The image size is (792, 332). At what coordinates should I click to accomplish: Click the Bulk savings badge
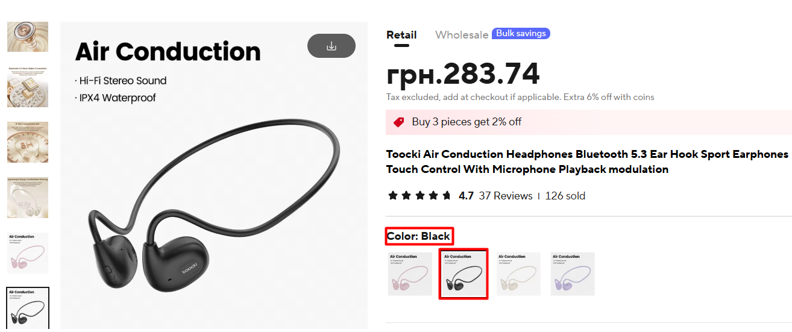click(x=521, y=34)
